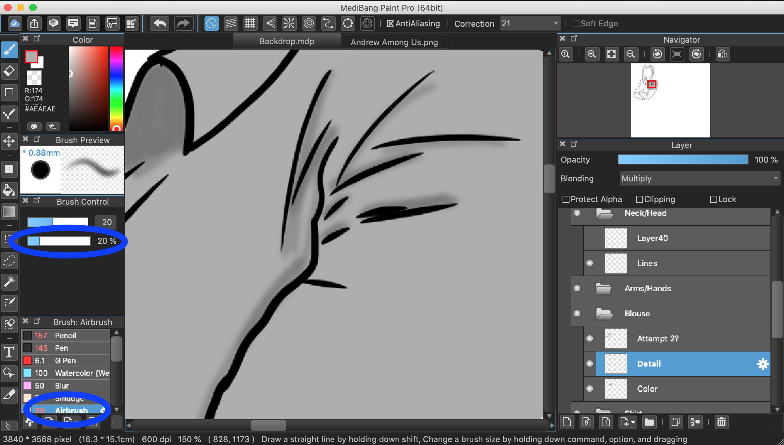Click the foreground color swatch
Image resolution: width=784 pixels, height=445 pixels.
click(31, 57)
